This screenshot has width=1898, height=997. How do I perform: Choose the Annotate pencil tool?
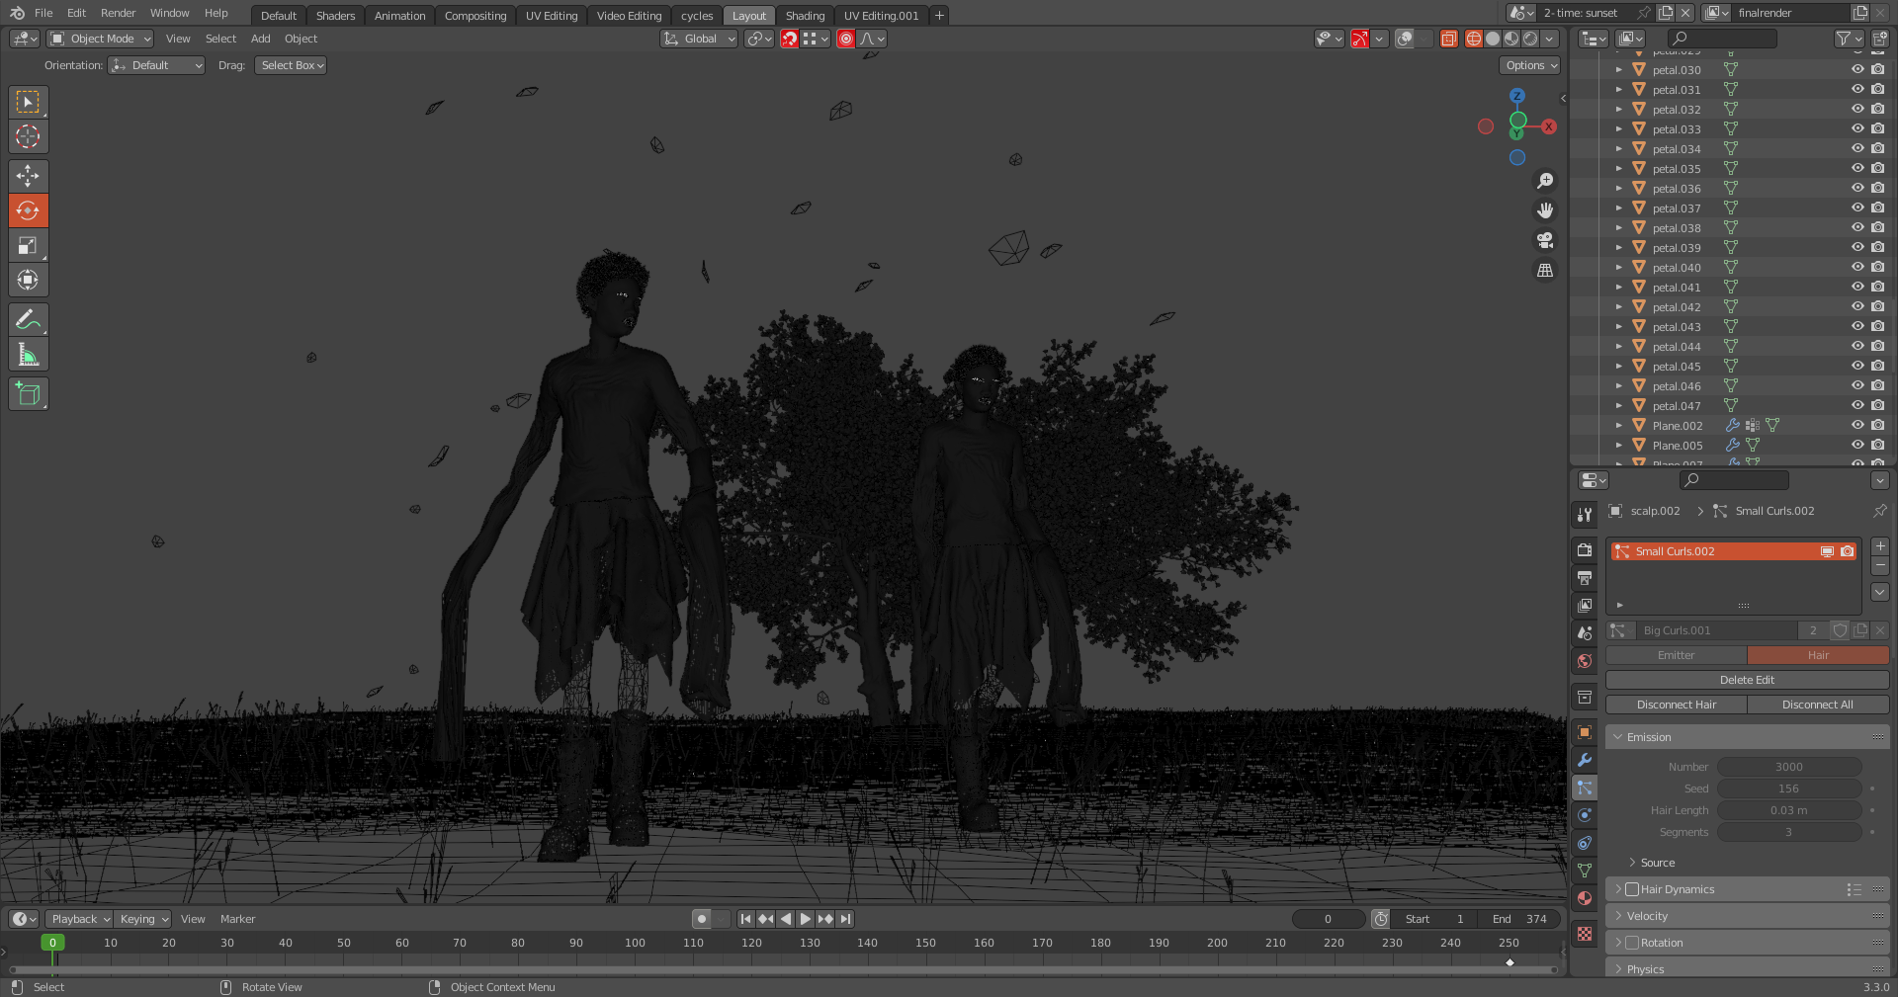(x=28, y=320)
